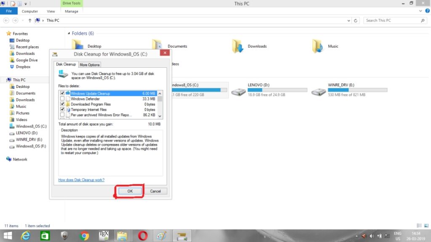This screenshot has width=431, height=242.
Task: Open the Help question mark icon
Action: point(427,11)
